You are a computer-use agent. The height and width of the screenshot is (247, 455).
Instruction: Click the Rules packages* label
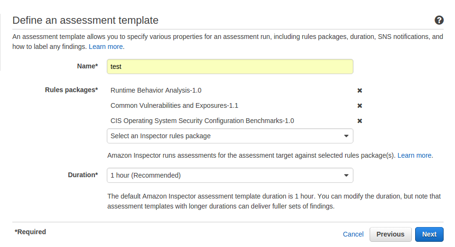click(x=71, y=90)
